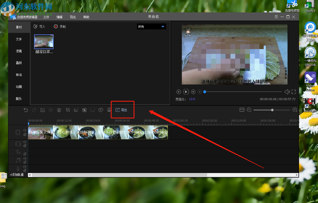Click the 导出 export button
The width and height of the screenshot is (318, 203).
pyautogui.click(x=122, y=110)
